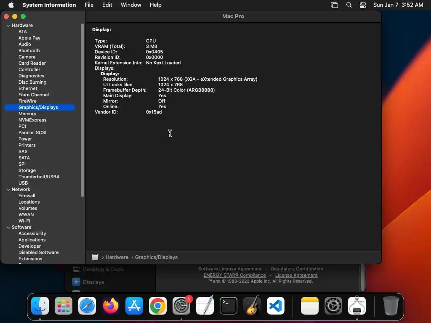Screen dimensions: 431x323
Task: Select Storage under Hardware
Action: point(27,171)
